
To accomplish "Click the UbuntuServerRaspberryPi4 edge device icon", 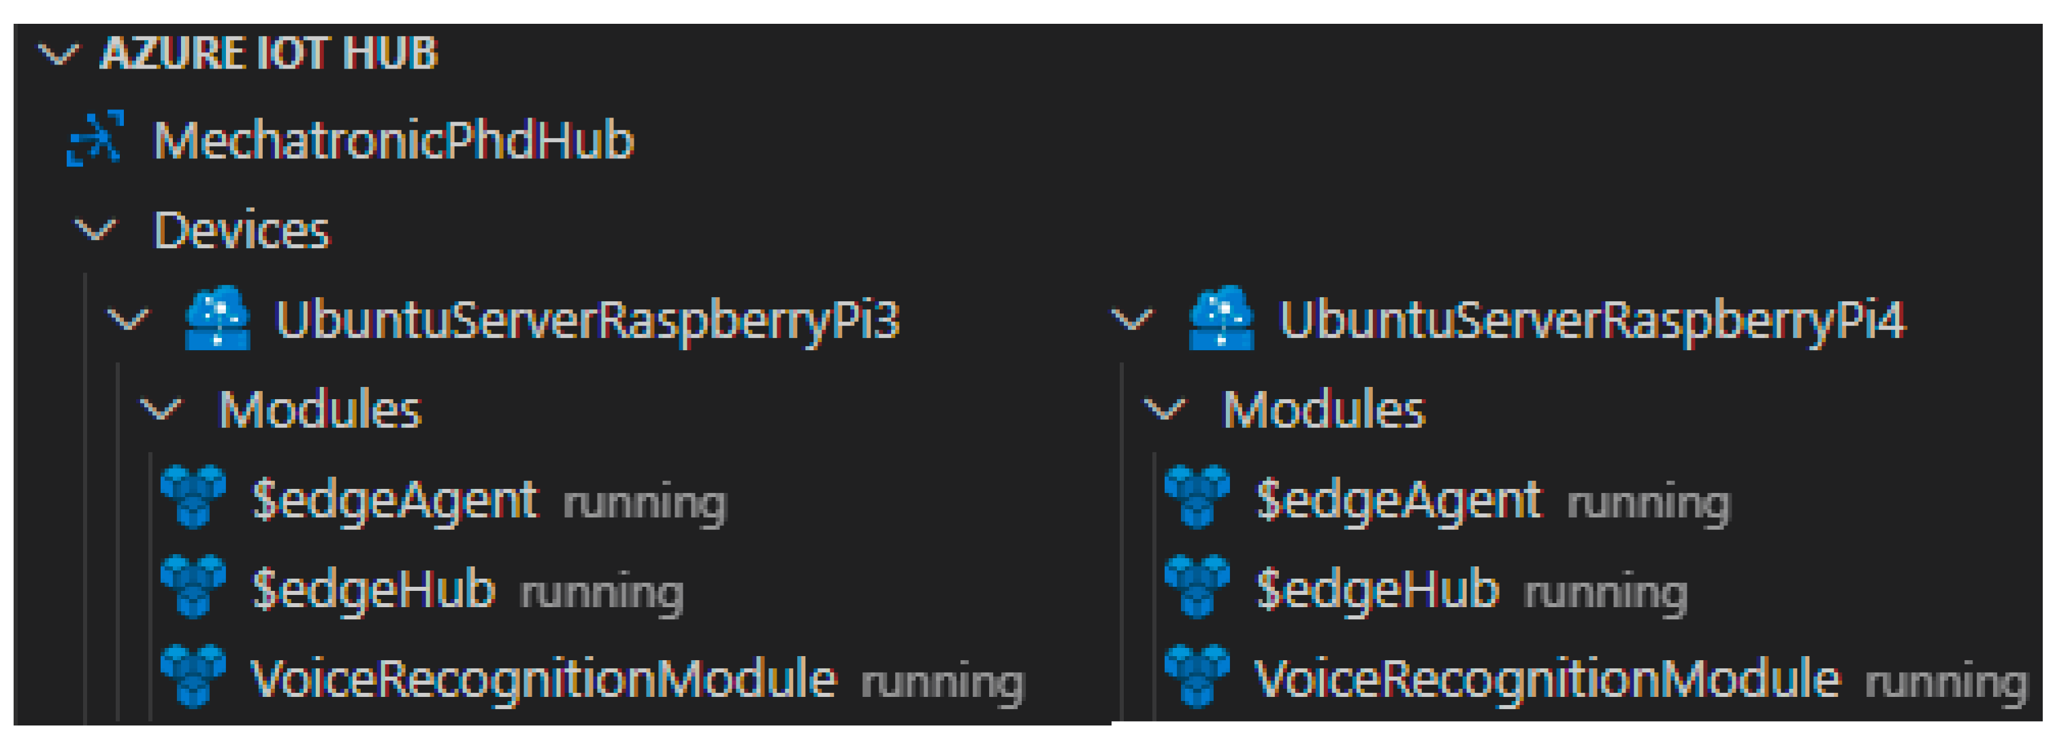I will click(x=1220, y=318).
